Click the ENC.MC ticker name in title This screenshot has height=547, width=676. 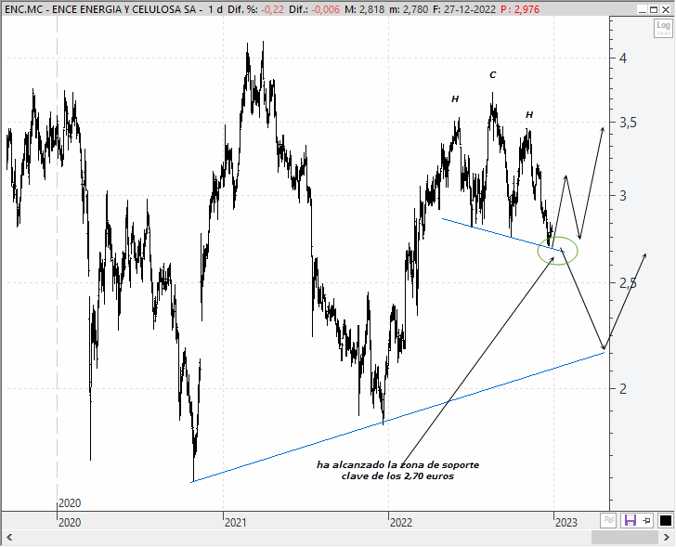(x=24, y=9)
